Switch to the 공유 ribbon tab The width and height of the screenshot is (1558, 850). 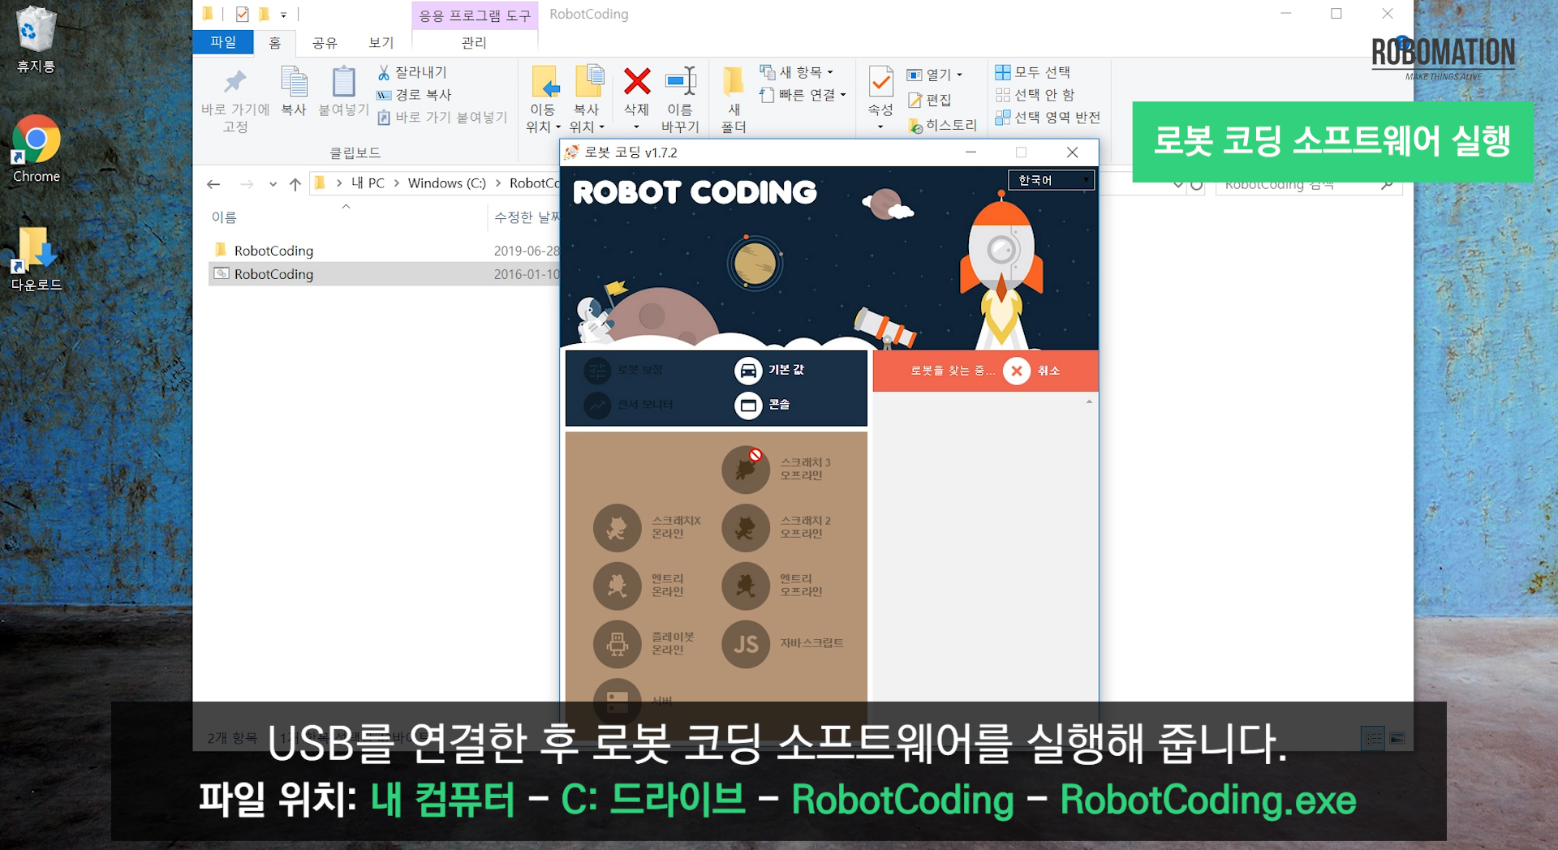(x=325, y=42)
